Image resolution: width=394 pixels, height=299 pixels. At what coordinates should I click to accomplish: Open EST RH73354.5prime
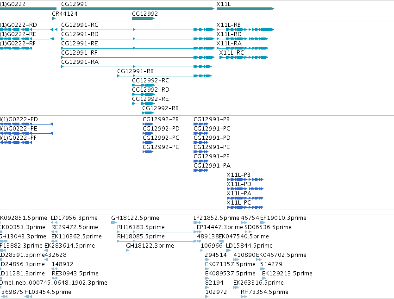point(264,292)
